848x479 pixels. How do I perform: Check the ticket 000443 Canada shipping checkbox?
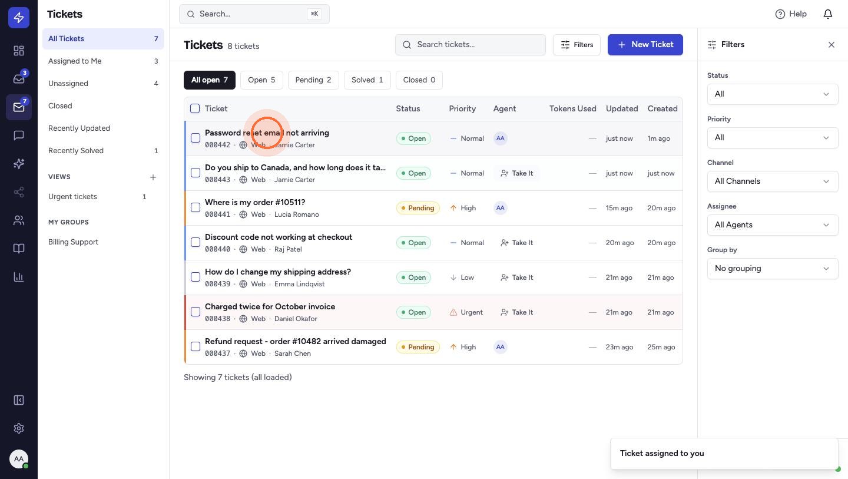click(x=196, y=173)
